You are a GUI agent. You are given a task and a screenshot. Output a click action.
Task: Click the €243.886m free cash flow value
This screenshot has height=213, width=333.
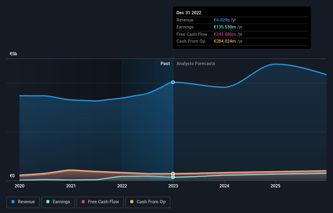(225, 34)
